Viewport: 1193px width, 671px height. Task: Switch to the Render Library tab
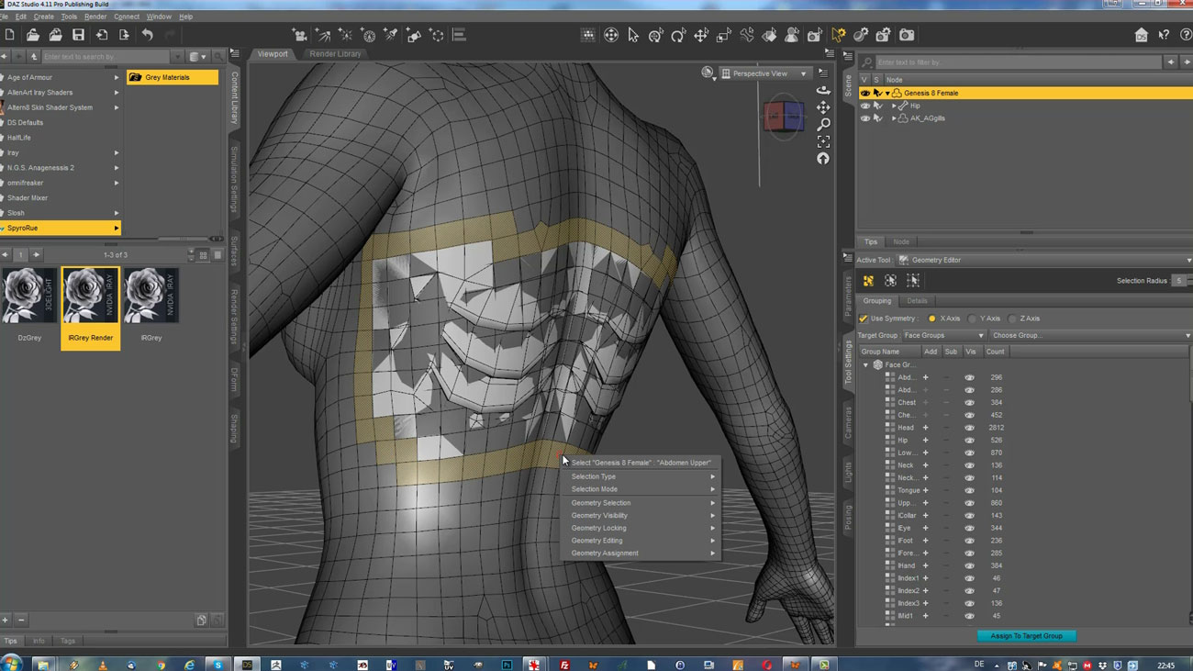coord(335,54)
